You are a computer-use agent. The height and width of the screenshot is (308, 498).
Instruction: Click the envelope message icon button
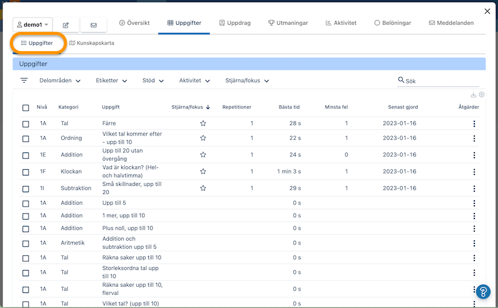click(93, 25)
